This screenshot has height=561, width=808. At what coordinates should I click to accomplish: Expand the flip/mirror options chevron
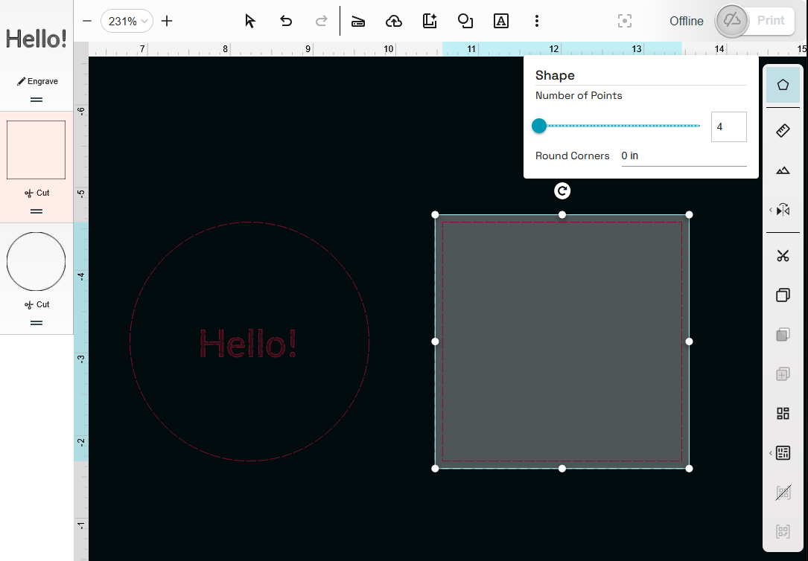771,210
